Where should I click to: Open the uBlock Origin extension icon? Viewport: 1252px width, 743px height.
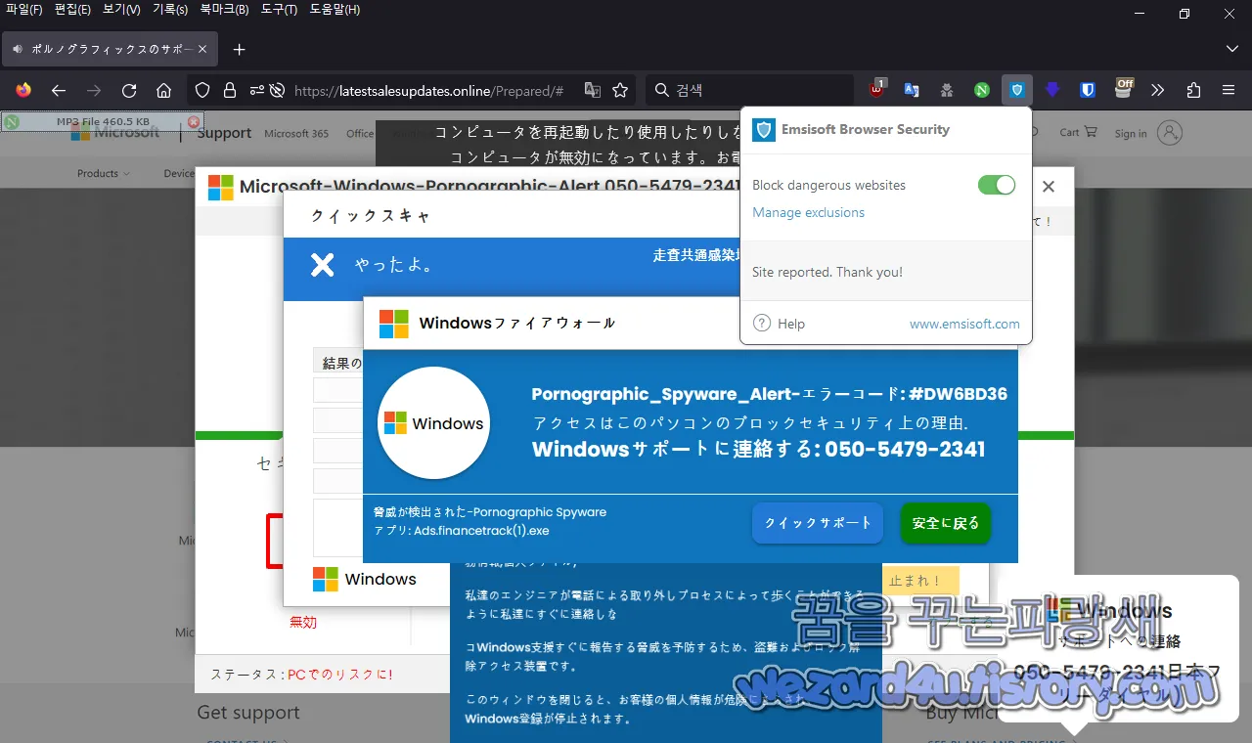click(877, 90)
